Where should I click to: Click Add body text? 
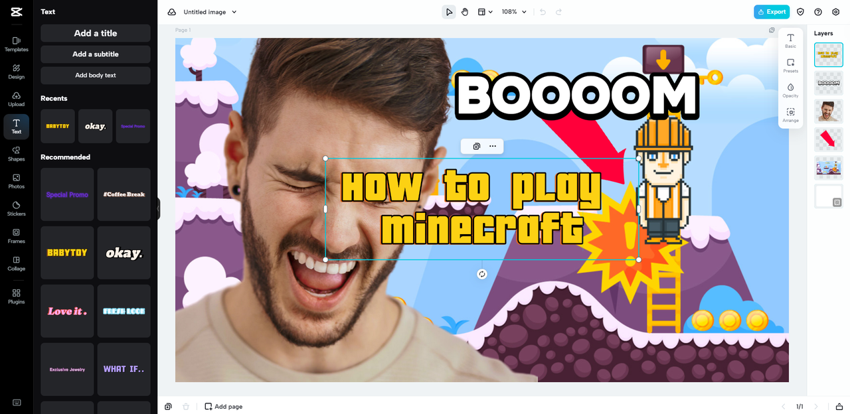pos(96,76)
